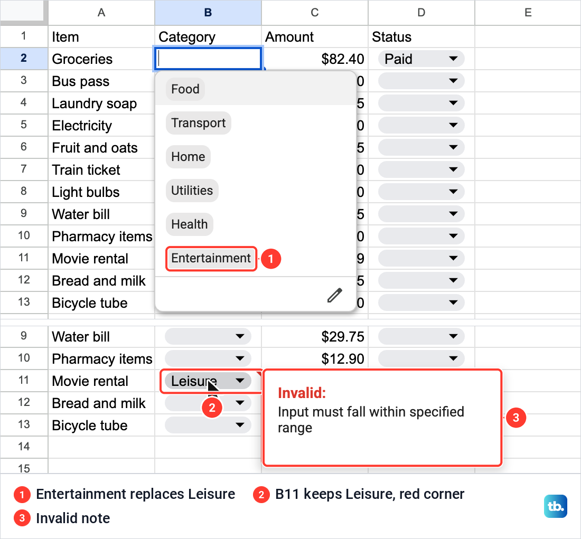Click the pencil edit icon in dropdown
Image resolution: width=581 pixels, height=539 pixels.
334,295
